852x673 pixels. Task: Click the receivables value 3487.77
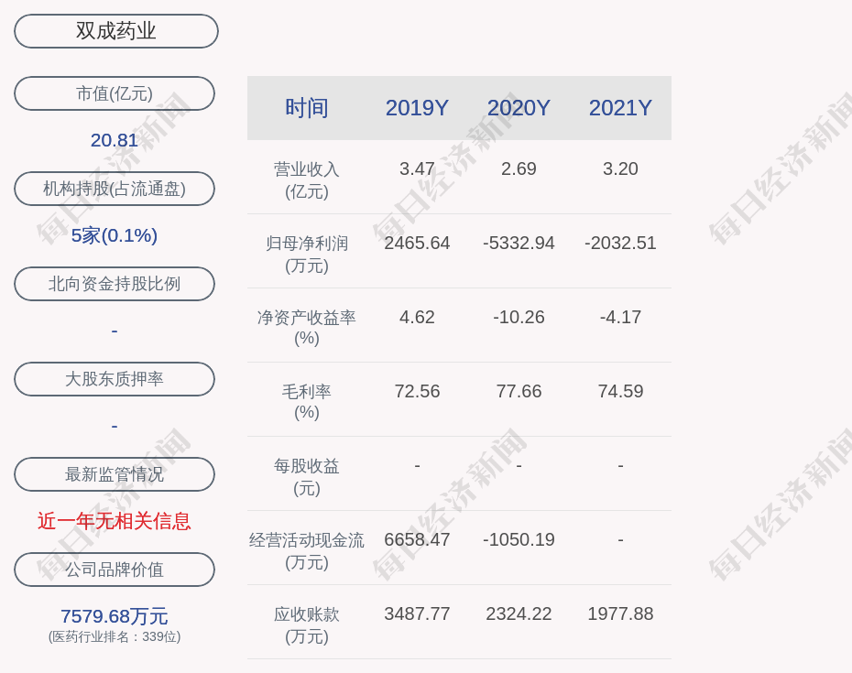[x=417, y=613]
